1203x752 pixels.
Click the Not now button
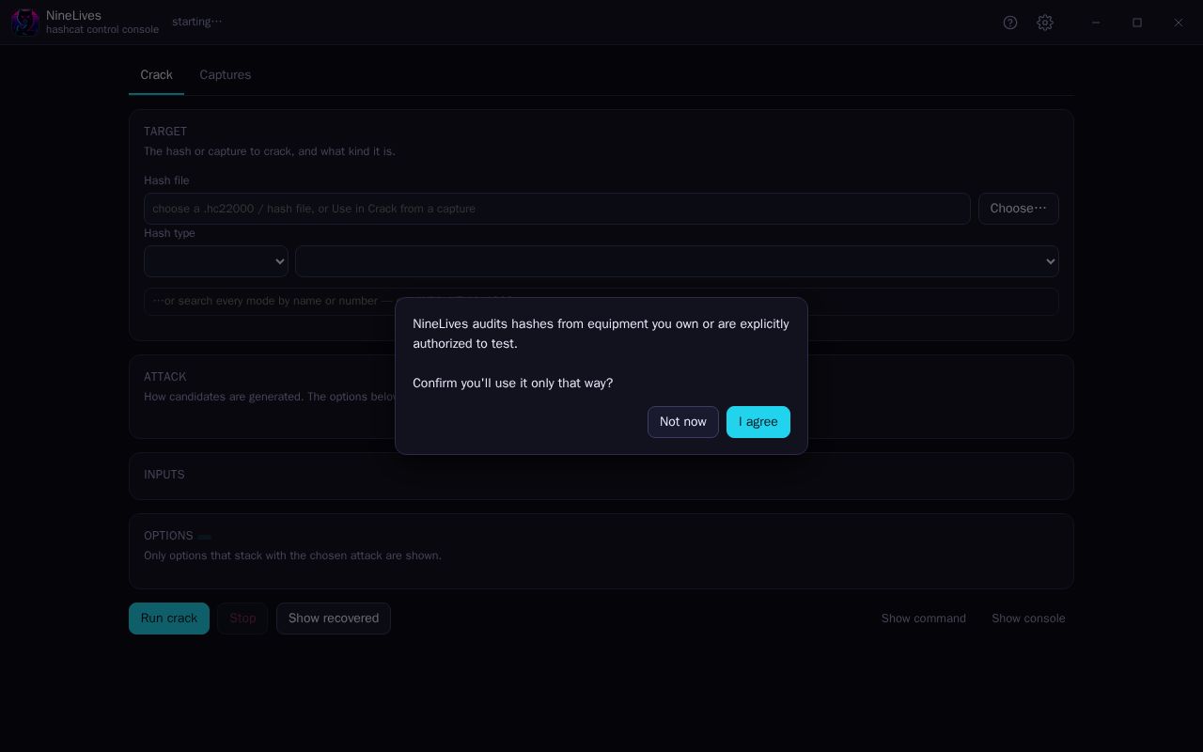pyautogui.click(x=683, y=422)
